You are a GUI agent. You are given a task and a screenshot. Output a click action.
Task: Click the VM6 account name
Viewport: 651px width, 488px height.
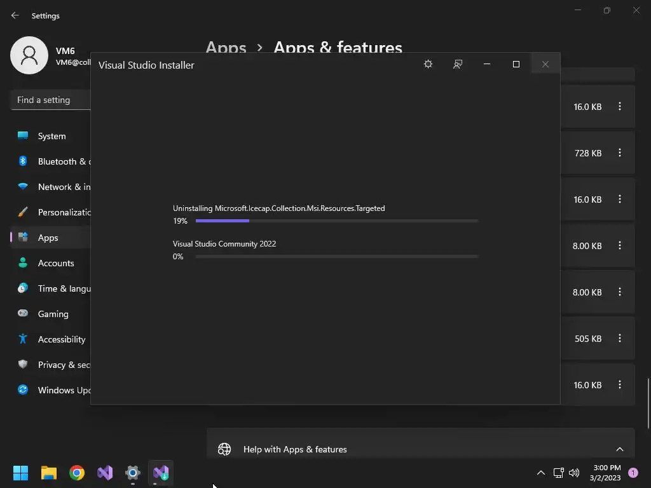pos(65,51)
